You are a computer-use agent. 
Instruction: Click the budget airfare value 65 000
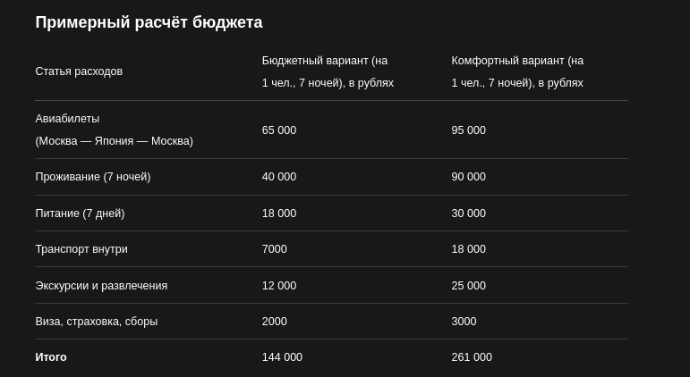(x=279, y=130)
